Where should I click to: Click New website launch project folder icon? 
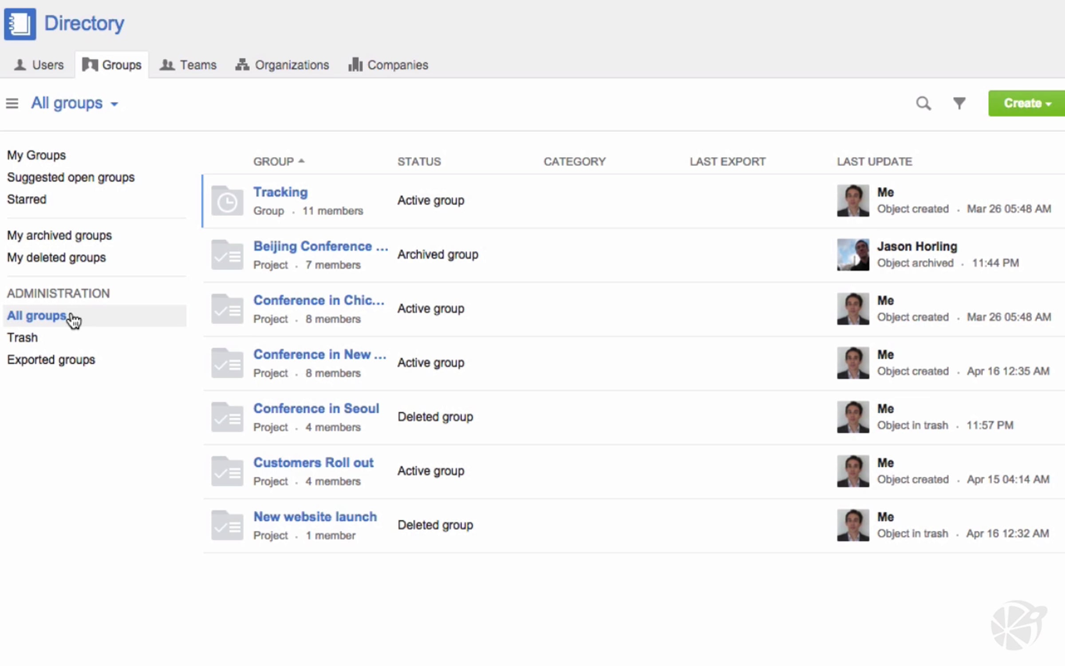[x=227, y=525]
